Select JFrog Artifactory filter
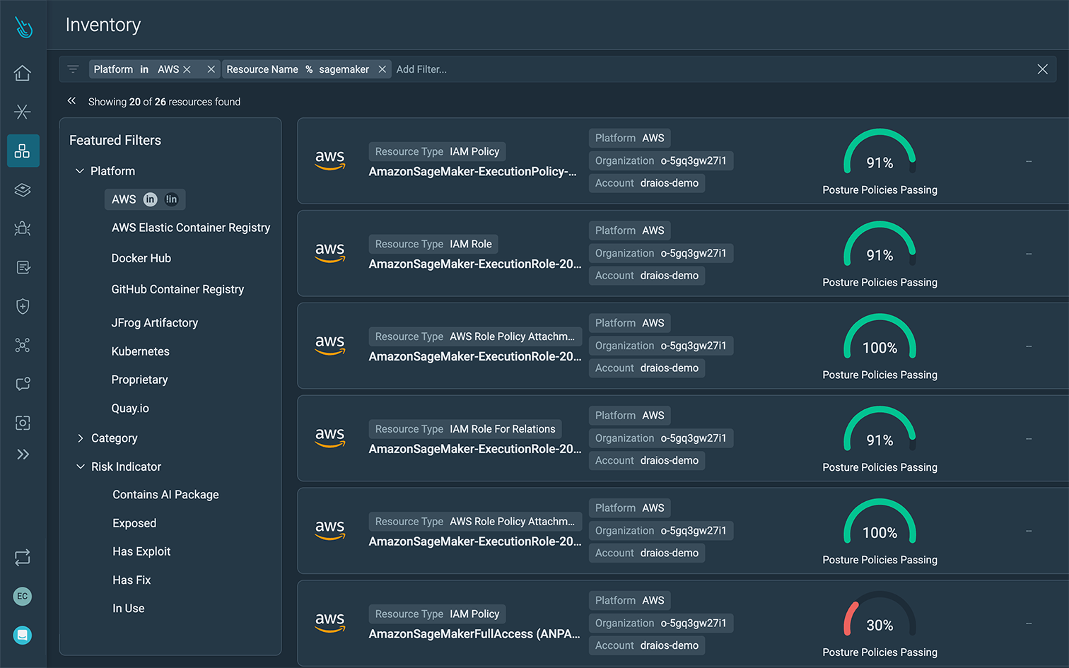Image resolution: width=1069 pixels, height=668 pixels. coord(155,322)
